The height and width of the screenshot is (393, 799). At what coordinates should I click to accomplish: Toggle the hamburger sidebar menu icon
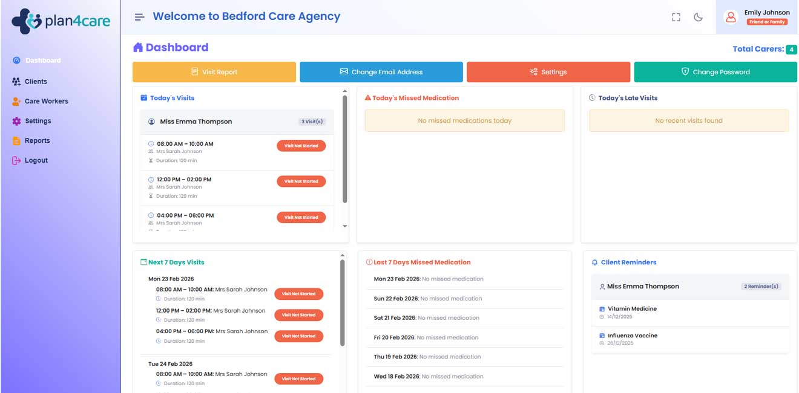pos(139,17)
